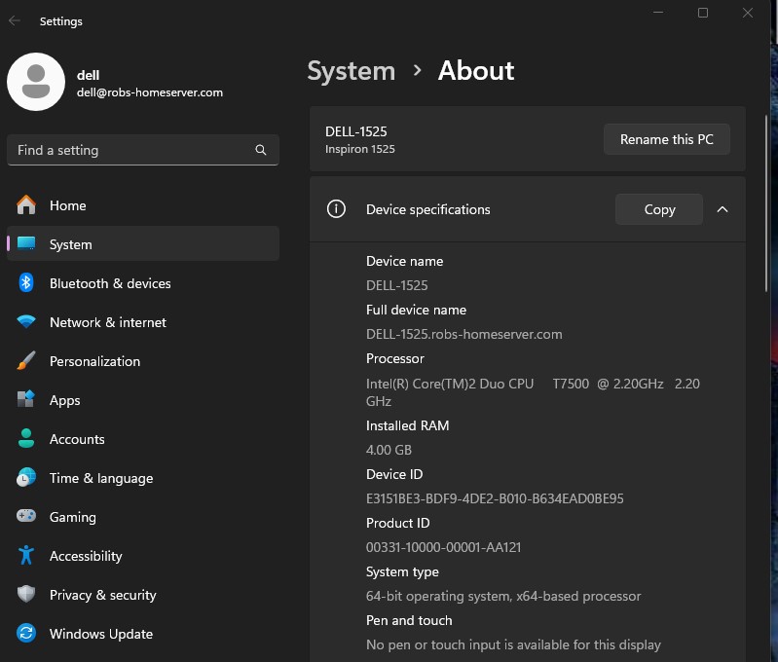Click the Gaming controller icon
Screen dimensions: 778x662
(x=27, y=517)
